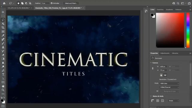Viewport: 192px width, 108px height.
Task: Switch to the Patterns tab
Action: tap(178, 10)
